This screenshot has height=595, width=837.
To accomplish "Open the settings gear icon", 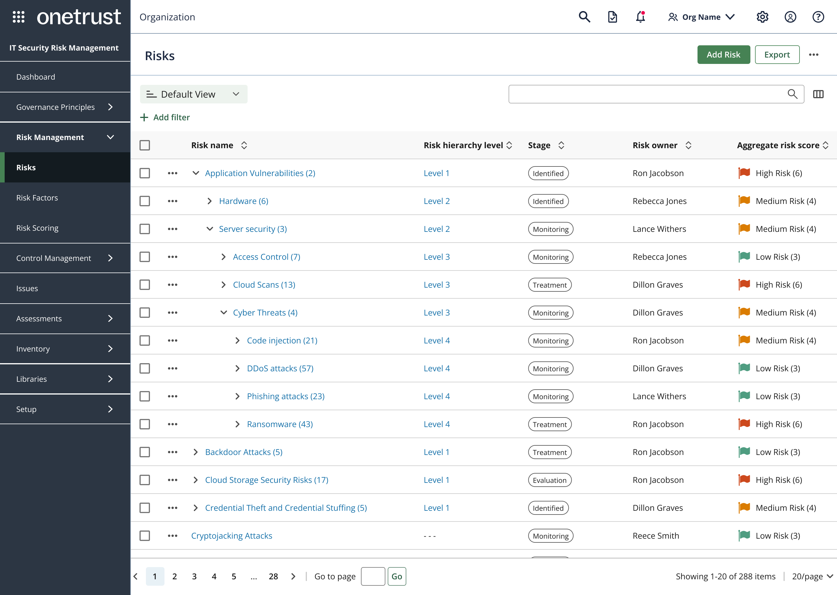I will coord(762,17).
